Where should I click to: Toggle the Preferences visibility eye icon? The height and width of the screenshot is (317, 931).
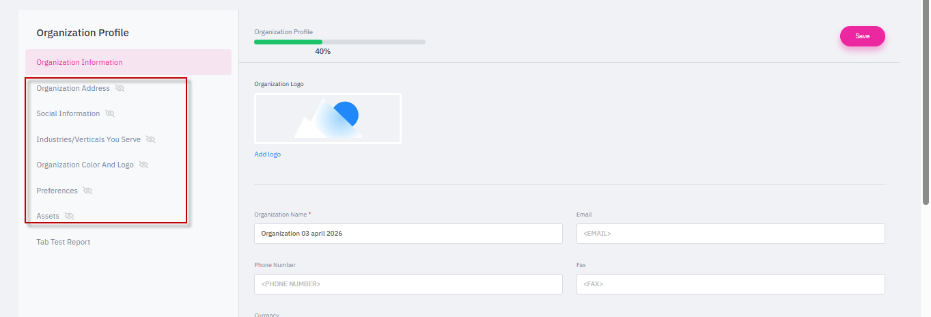[x=87, y=191]
